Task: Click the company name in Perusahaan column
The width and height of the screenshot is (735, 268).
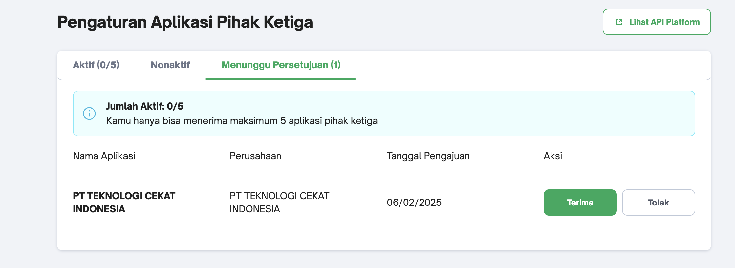Action: [279, 203]
